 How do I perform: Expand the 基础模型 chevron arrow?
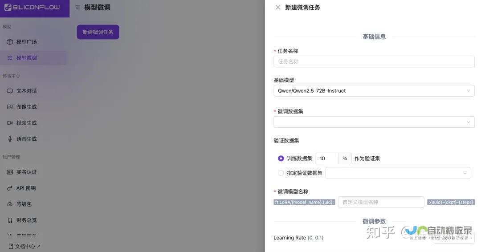coord(469,91)
